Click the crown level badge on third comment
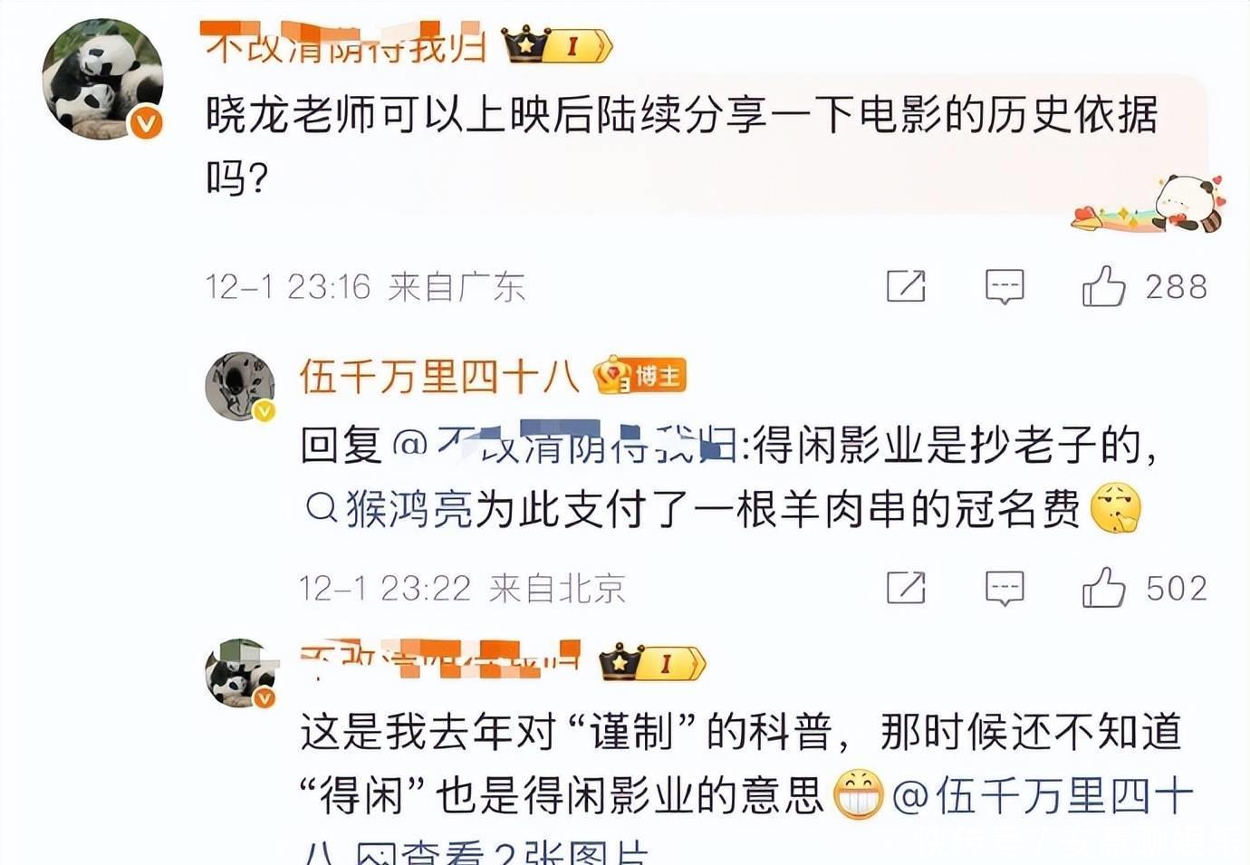The width and height of the screenshot is (1250, 865). click(652, 662)
